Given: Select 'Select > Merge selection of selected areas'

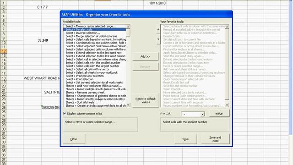Looking at the screenshot, I should [95, 36].
